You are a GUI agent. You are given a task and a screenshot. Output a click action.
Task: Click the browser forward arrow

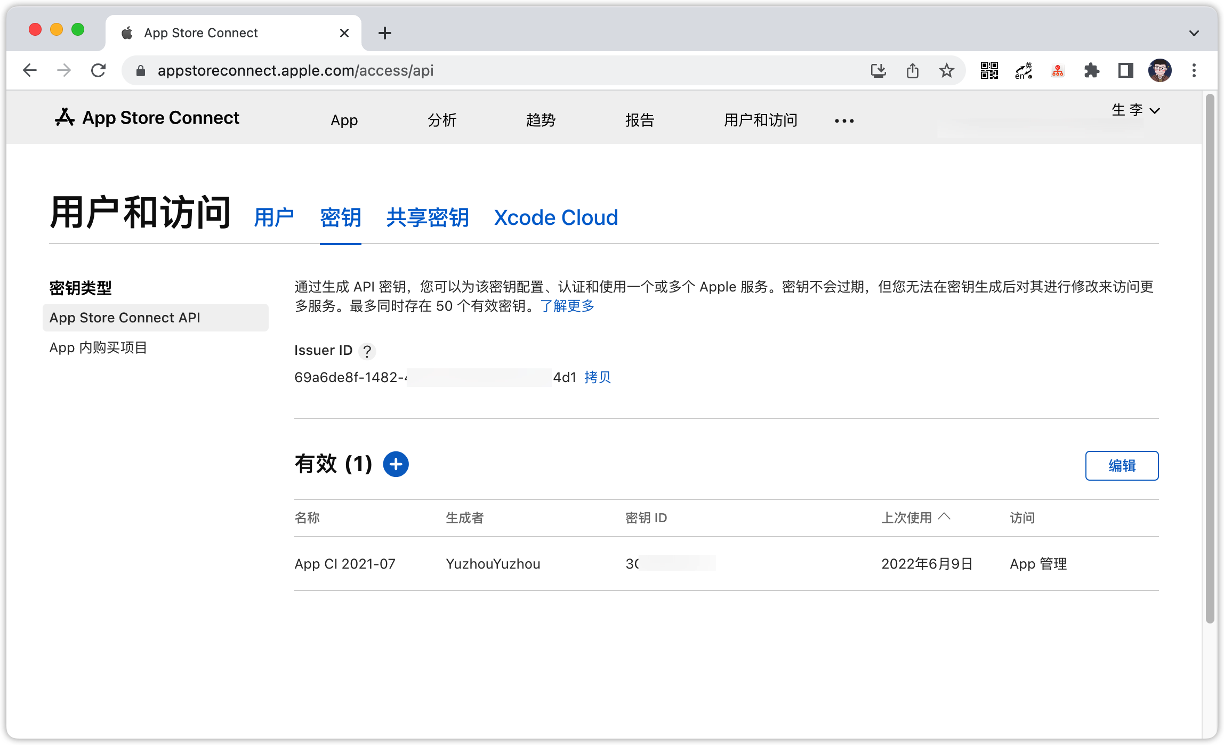64,70
